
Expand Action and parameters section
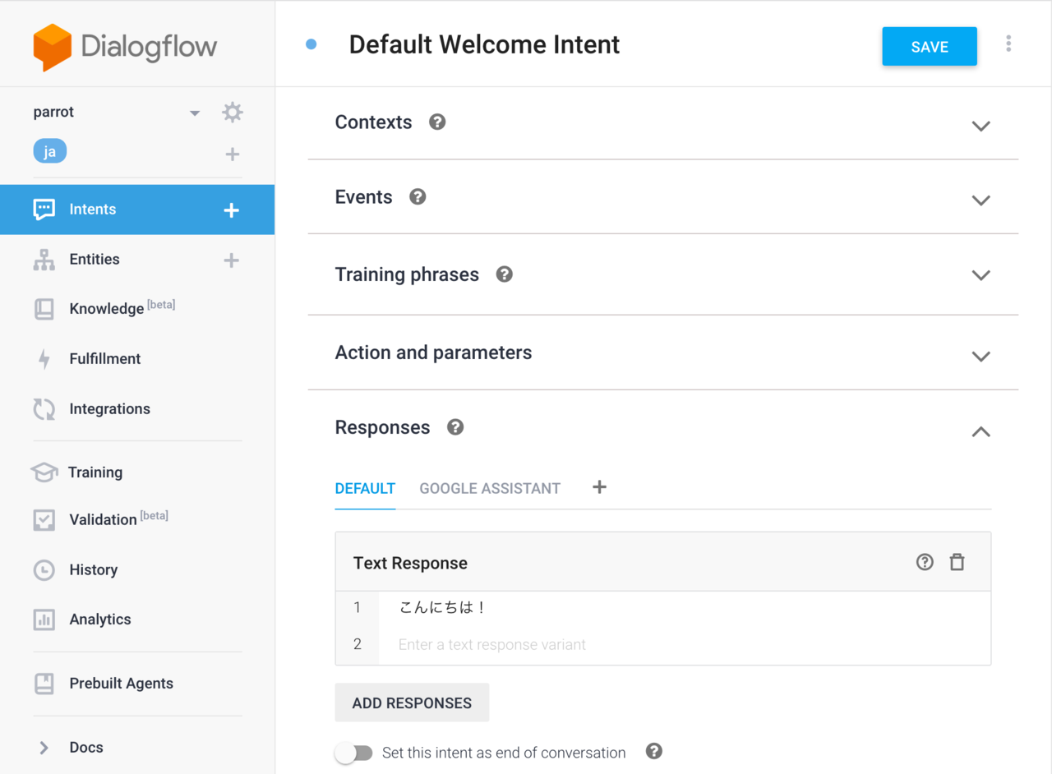click(980, 357)
